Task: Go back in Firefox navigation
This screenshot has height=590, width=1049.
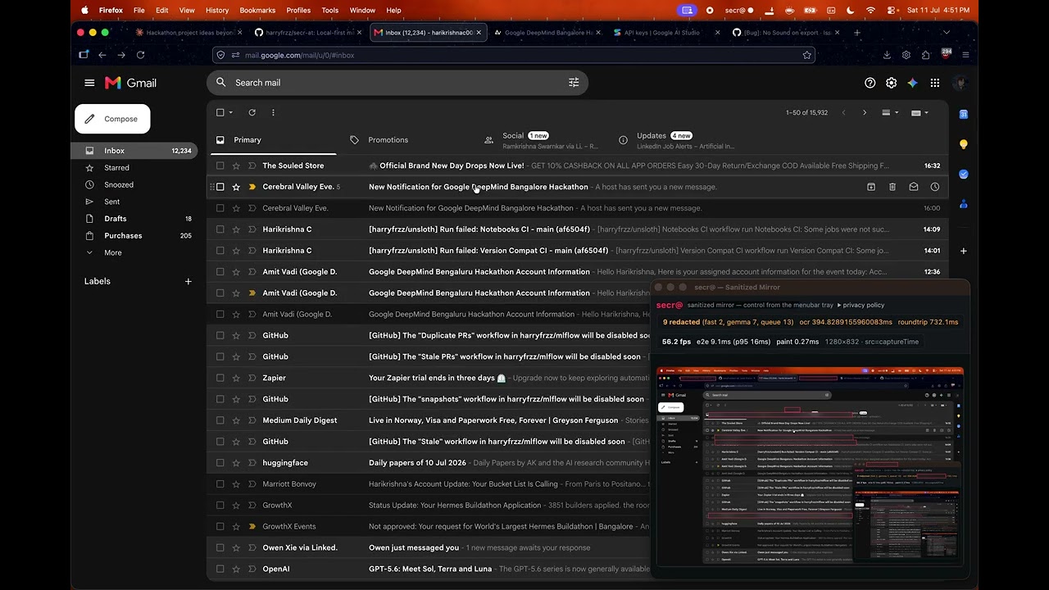Action: pyautogui.click(x=102, y=55)
